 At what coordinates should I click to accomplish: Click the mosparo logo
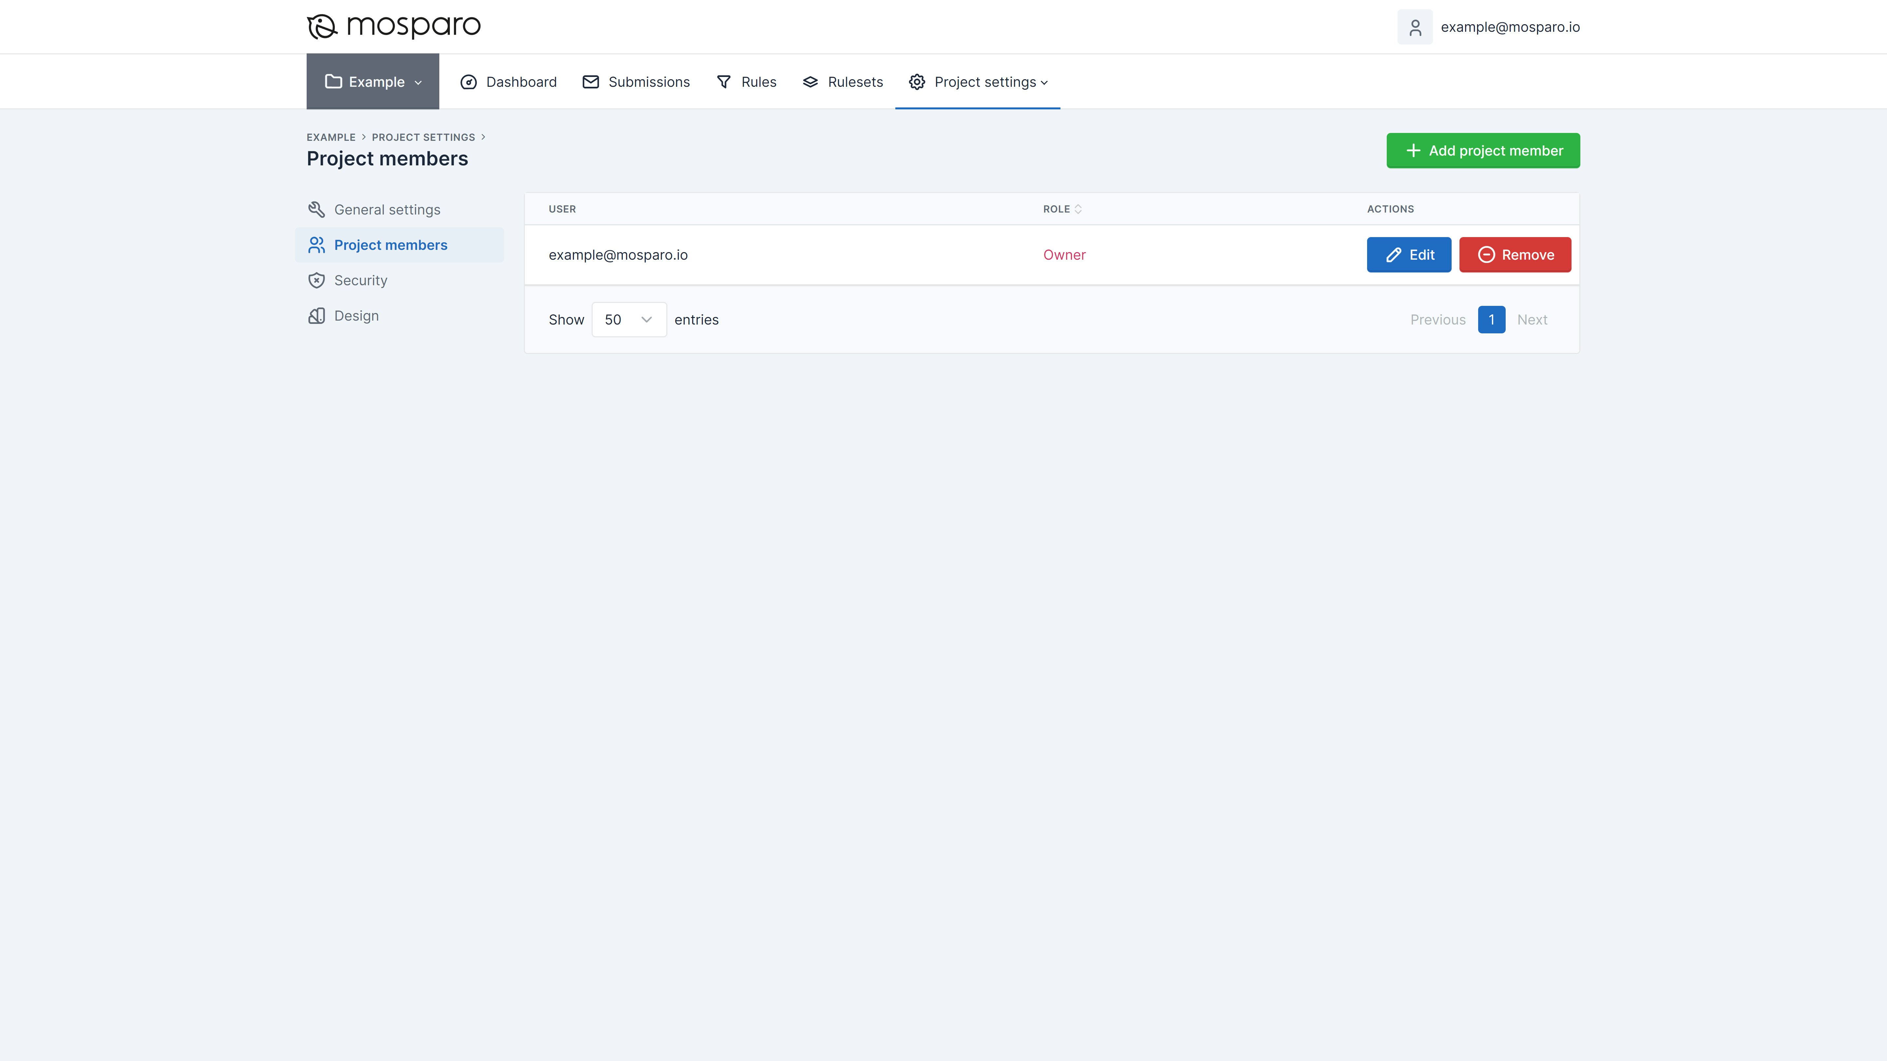(x=393, y=26)
